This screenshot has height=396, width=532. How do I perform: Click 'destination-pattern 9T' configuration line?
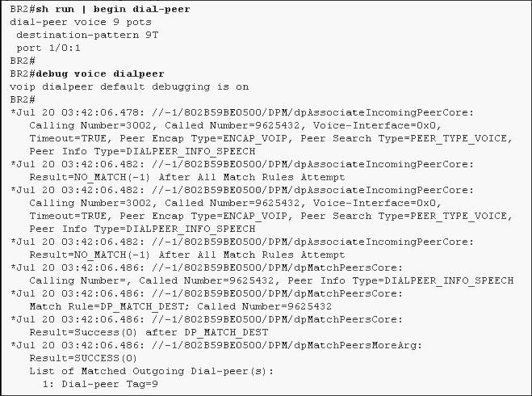click(x=87, y=35)
